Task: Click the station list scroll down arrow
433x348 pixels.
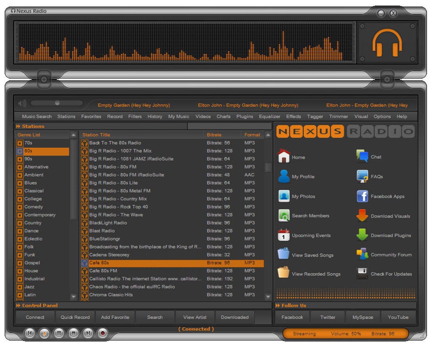Action: click(x=268, y=297)
